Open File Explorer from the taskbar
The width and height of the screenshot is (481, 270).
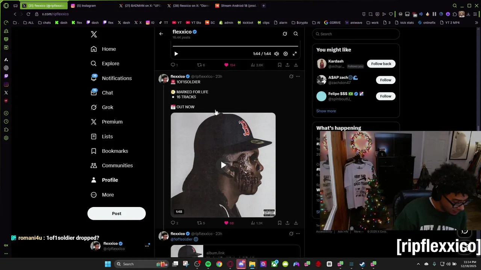click(x=252, y=264)
